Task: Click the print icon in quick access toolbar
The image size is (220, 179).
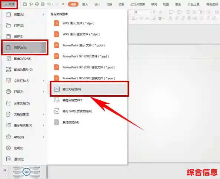Action: coord(37,4)
